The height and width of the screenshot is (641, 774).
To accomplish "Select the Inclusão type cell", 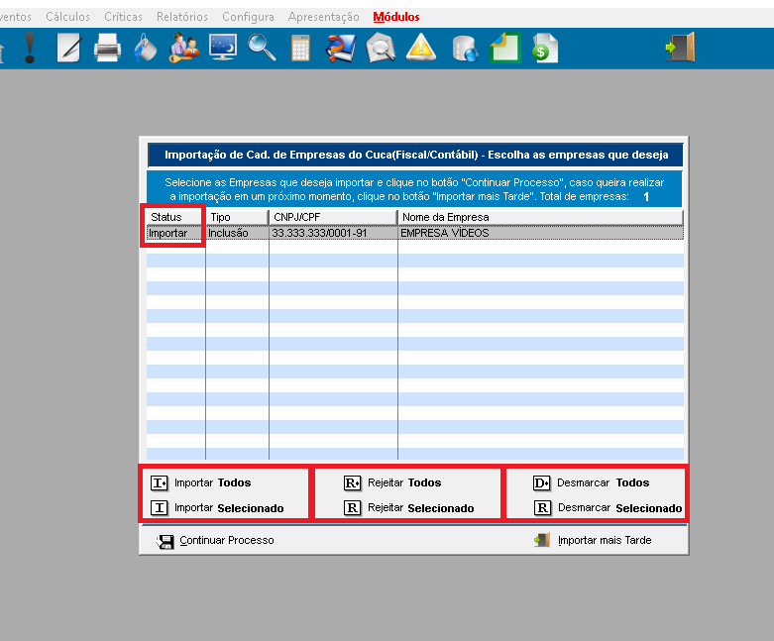I will tap(237, 233).
